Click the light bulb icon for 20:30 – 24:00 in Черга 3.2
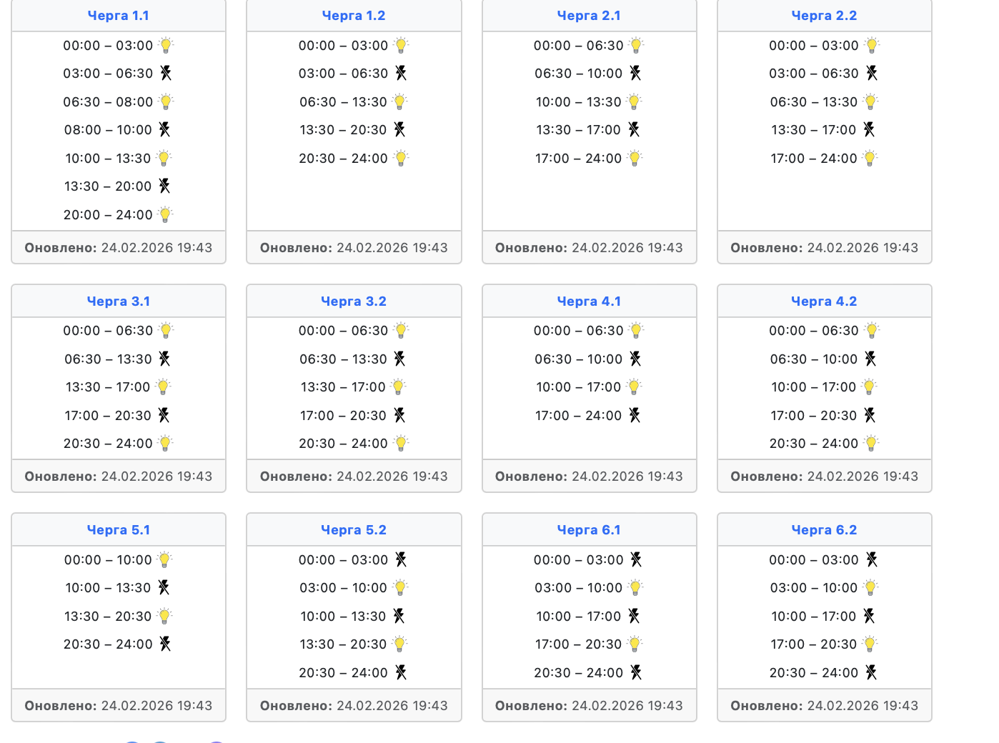Screen dimensions: 999x743 click(x=401, y=444)
